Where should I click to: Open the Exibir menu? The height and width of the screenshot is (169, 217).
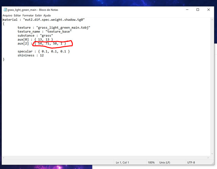coord(38,15)
